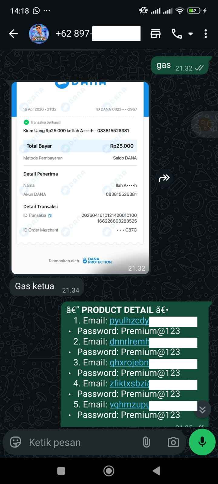Tap the PRODUCT DETAIL message heading
This screenshot has width=218, height=484.
point(117,310)
